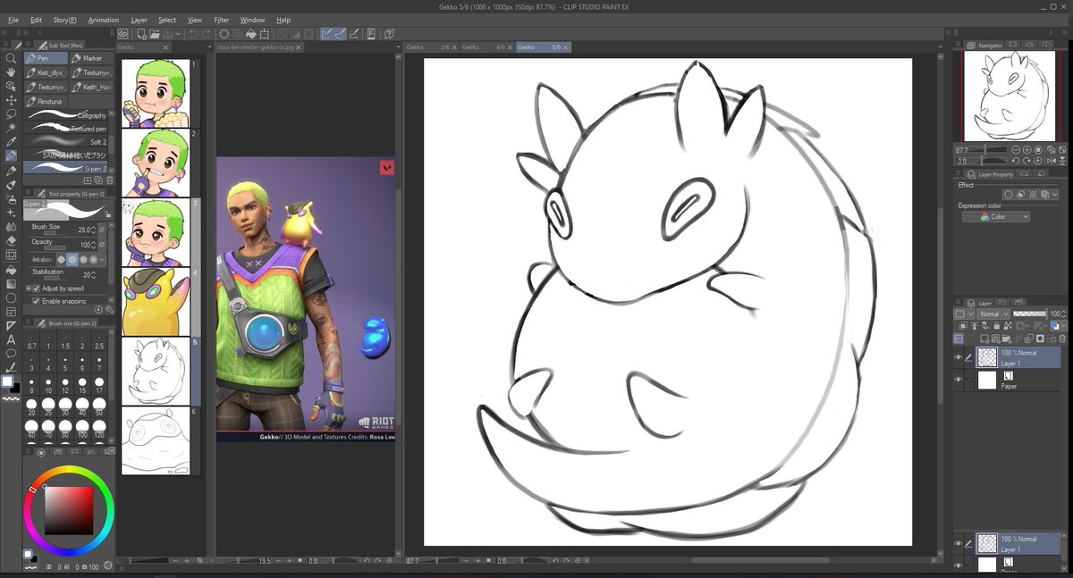Image resolution: width=1073 pixels, height=578 pixels.
Task: Open the canvas tab list dropdown arrow
Action: click(x=942, y=47)
